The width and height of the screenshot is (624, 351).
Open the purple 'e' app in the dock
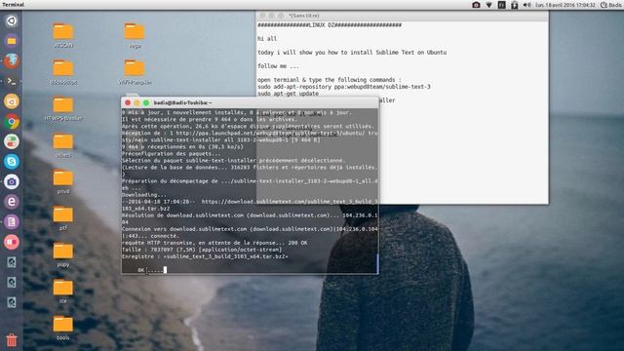(x=11, y=202)
